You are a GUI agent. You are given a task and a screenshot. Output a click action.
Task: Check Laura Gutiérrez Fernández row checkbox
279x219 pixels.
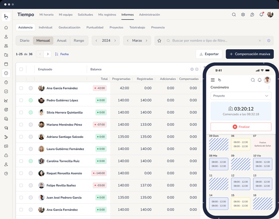click(x=21, y=149)
